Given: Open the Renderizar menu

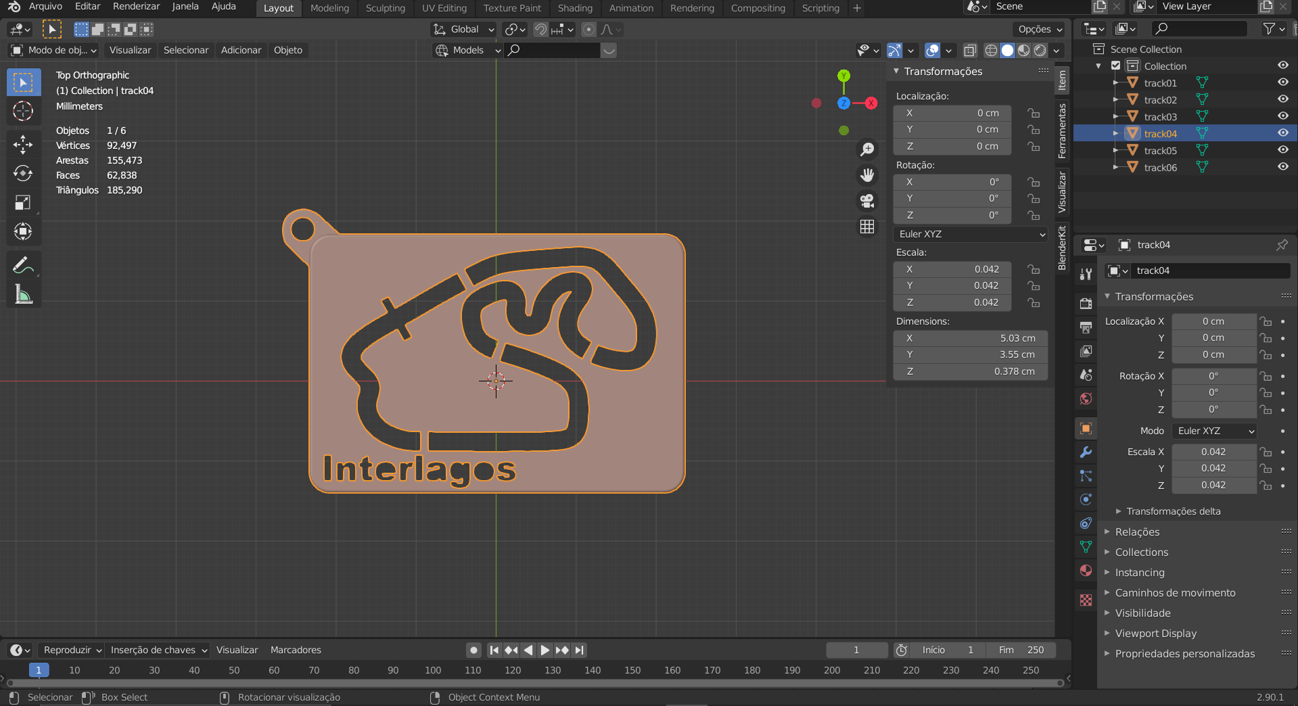Looking at the screenshot, I should point(136,7).
